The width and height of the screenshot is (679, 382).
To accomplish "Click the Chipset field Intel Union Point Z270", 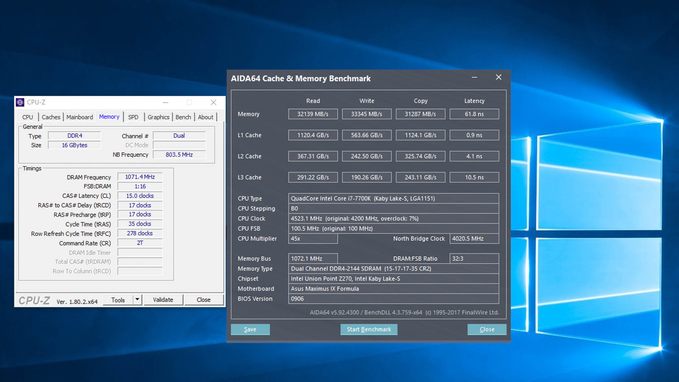I will [x=394, y=279].
